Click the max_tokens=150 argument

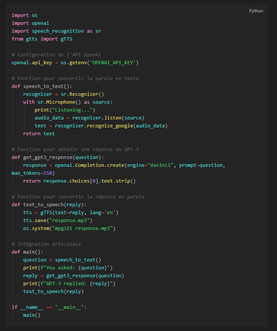pos(33,173)
